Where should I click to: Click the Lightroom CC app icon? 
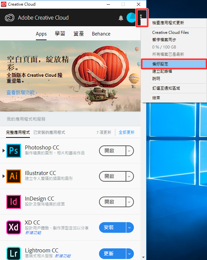[14, 253]
